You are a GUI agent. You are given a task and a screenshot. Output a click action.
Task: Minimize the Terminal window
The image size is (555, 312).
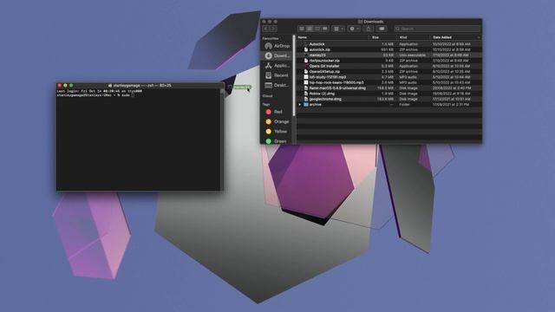pyautogui.click(x=65, y=85)
